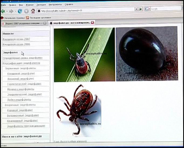Open the Журнал menu
Image resolution: width=184 pixels, height=148 pixels.
(x=30, y=5)
